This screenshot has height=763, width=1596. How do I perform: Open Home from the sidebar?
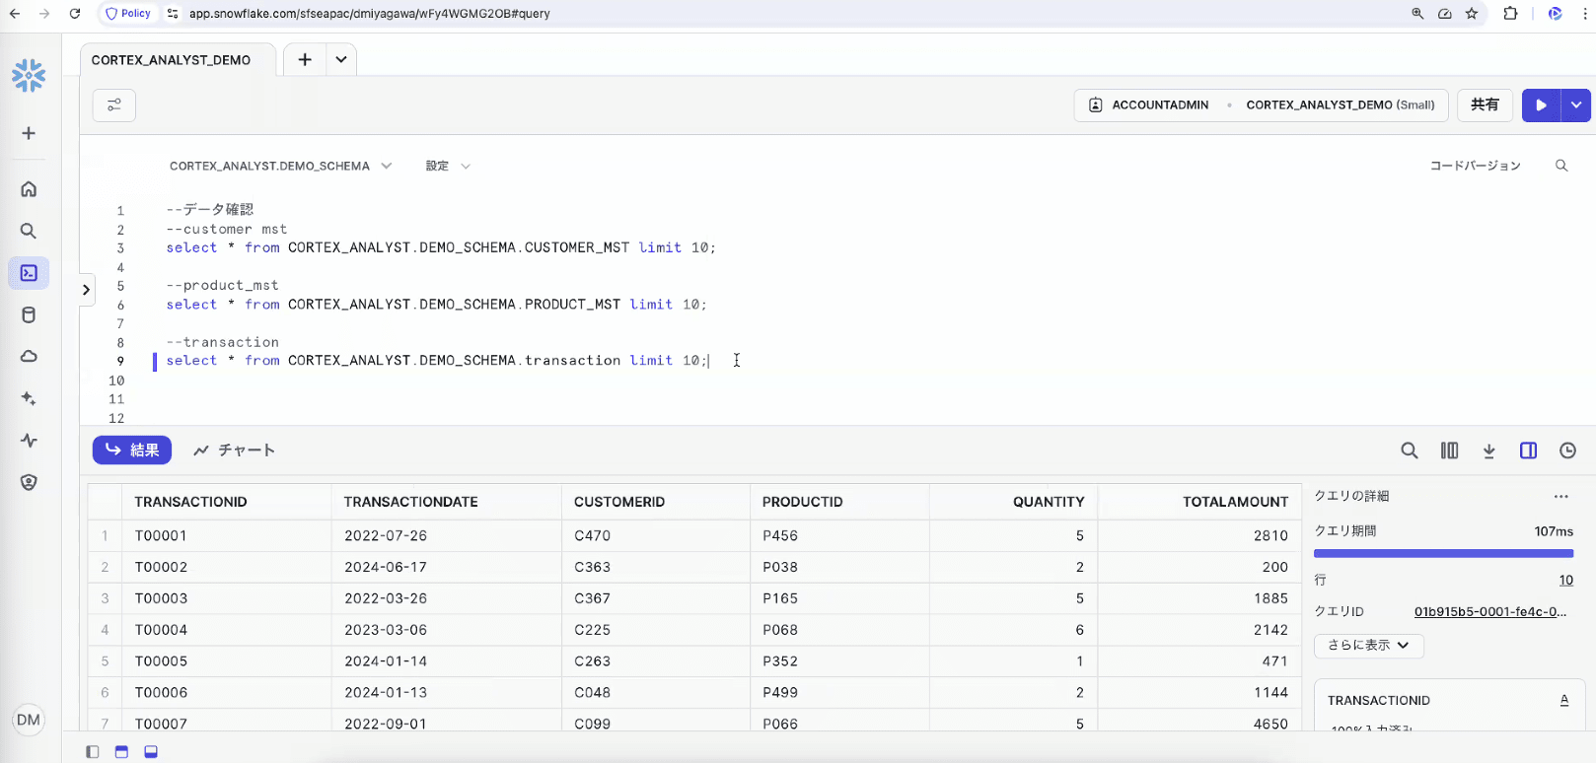pyautogui.click(x=29, y=188)
